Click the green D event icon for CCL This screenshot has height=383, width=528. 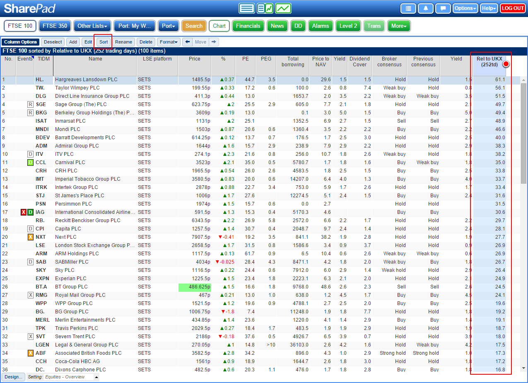(x=30, y=162)
